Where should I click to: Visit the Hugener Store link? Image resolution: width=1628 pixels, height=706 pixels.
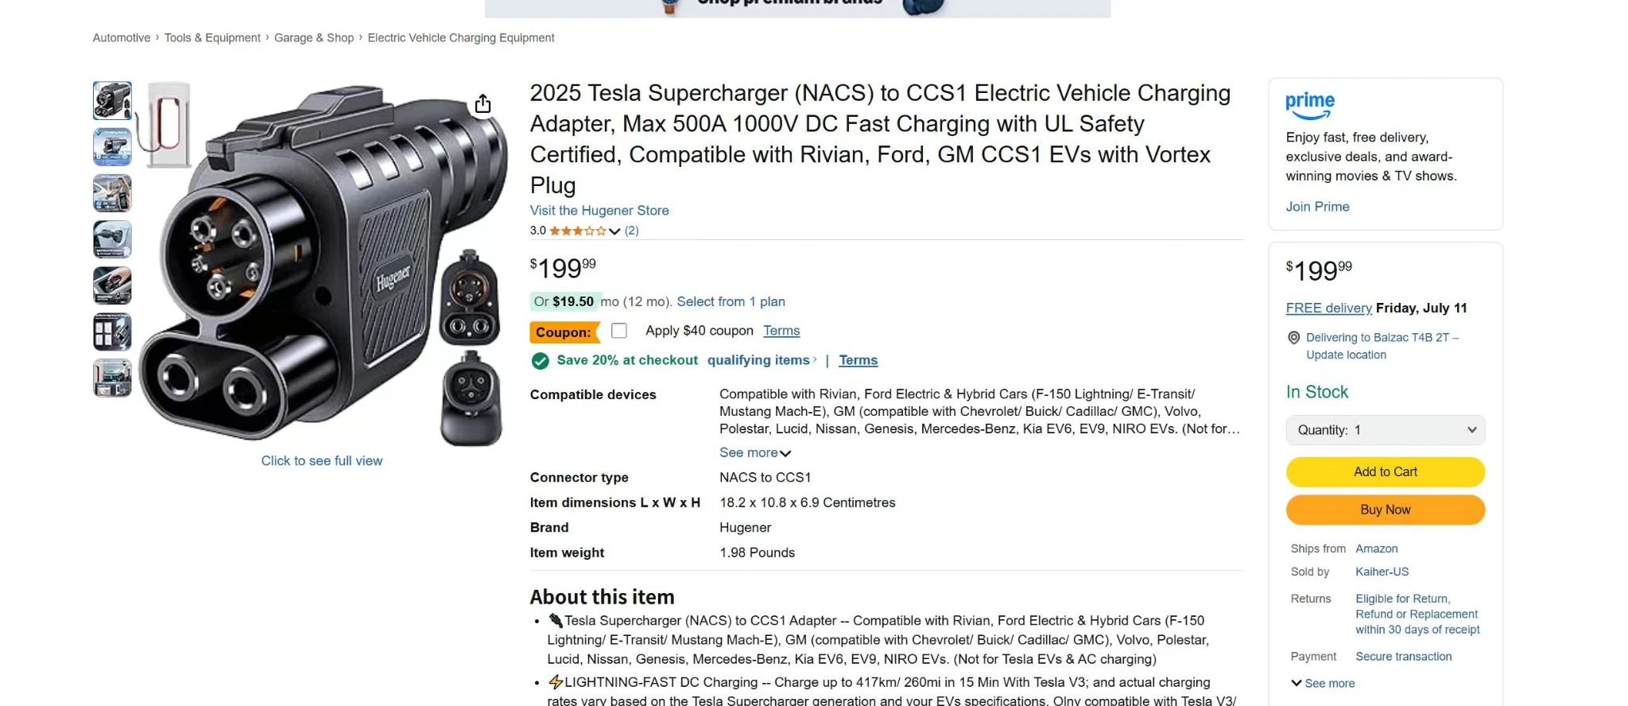(599, 211)
